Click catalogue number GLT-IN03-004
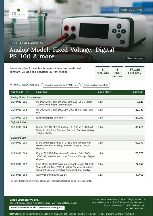153x216 pixels. (x=19, y=127)
